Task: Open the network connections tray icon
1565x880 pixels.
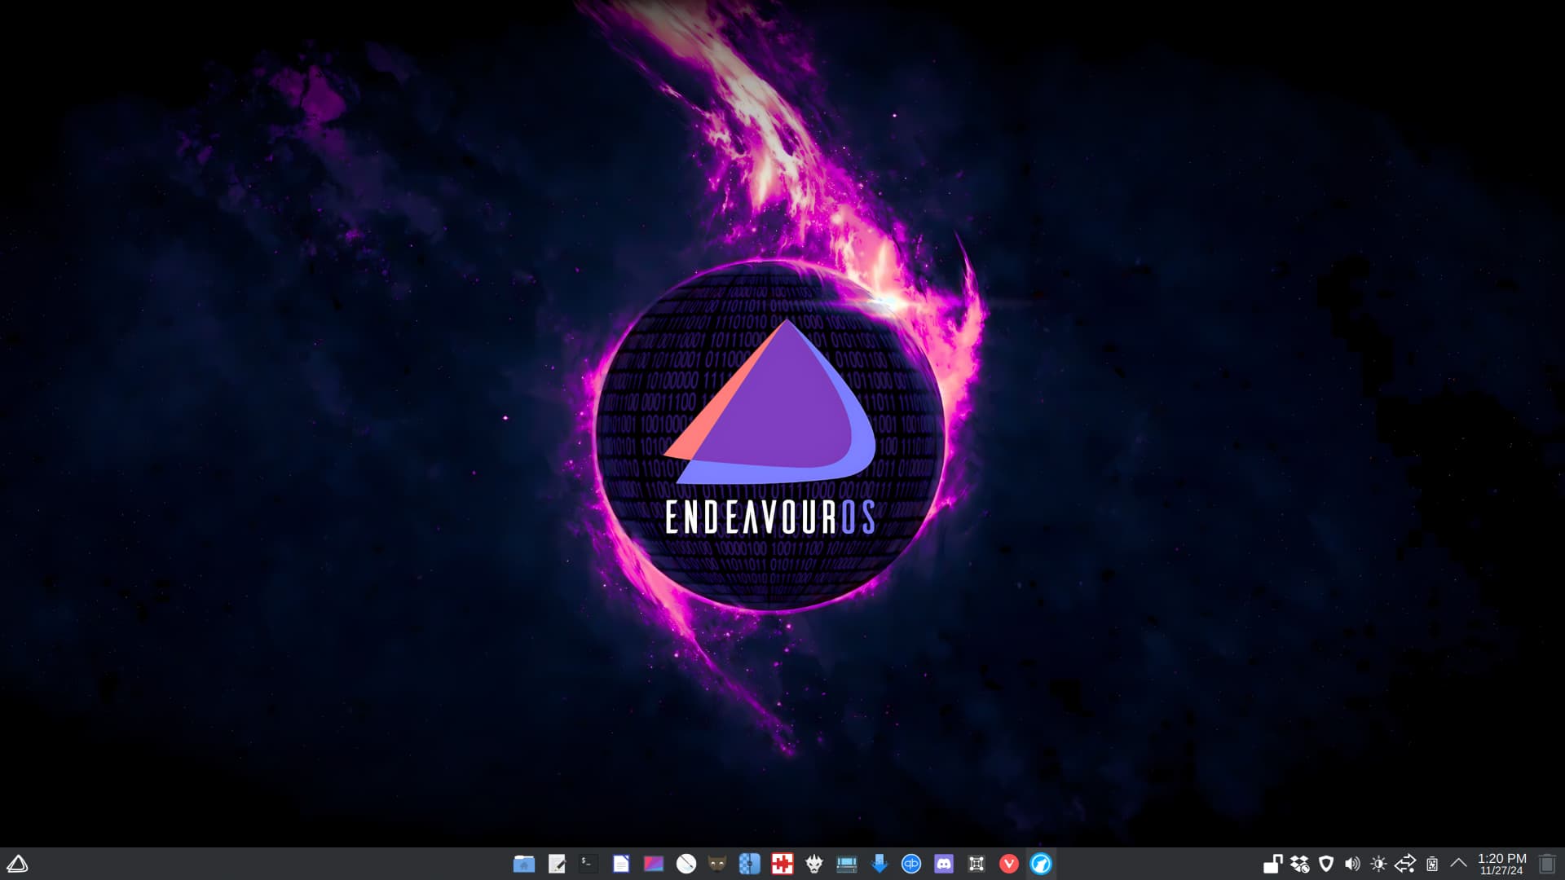Action: point(1405,864)
